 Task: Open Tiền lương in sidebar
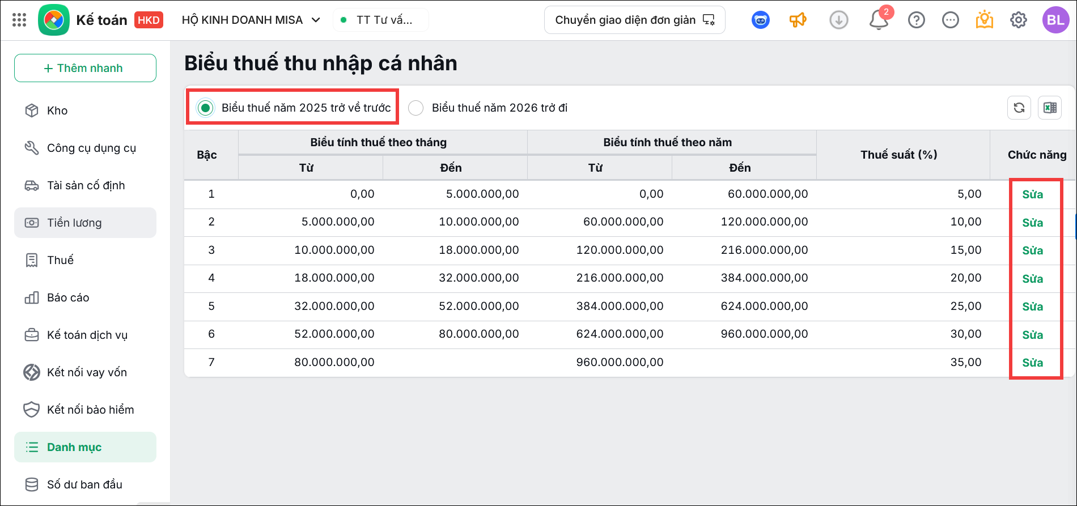[85, 223]
